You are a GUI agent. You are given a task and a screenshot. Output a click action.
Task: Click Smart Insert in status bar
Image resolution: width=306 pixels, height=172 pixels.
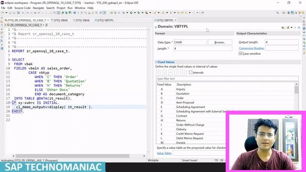click(x=189, y=161)
